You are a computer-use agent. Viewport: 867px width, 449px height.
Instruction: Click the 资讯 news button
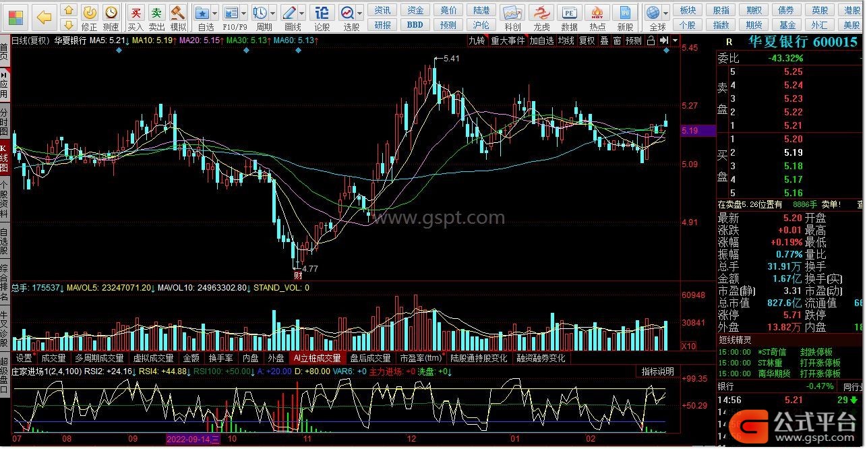[383, 10]
